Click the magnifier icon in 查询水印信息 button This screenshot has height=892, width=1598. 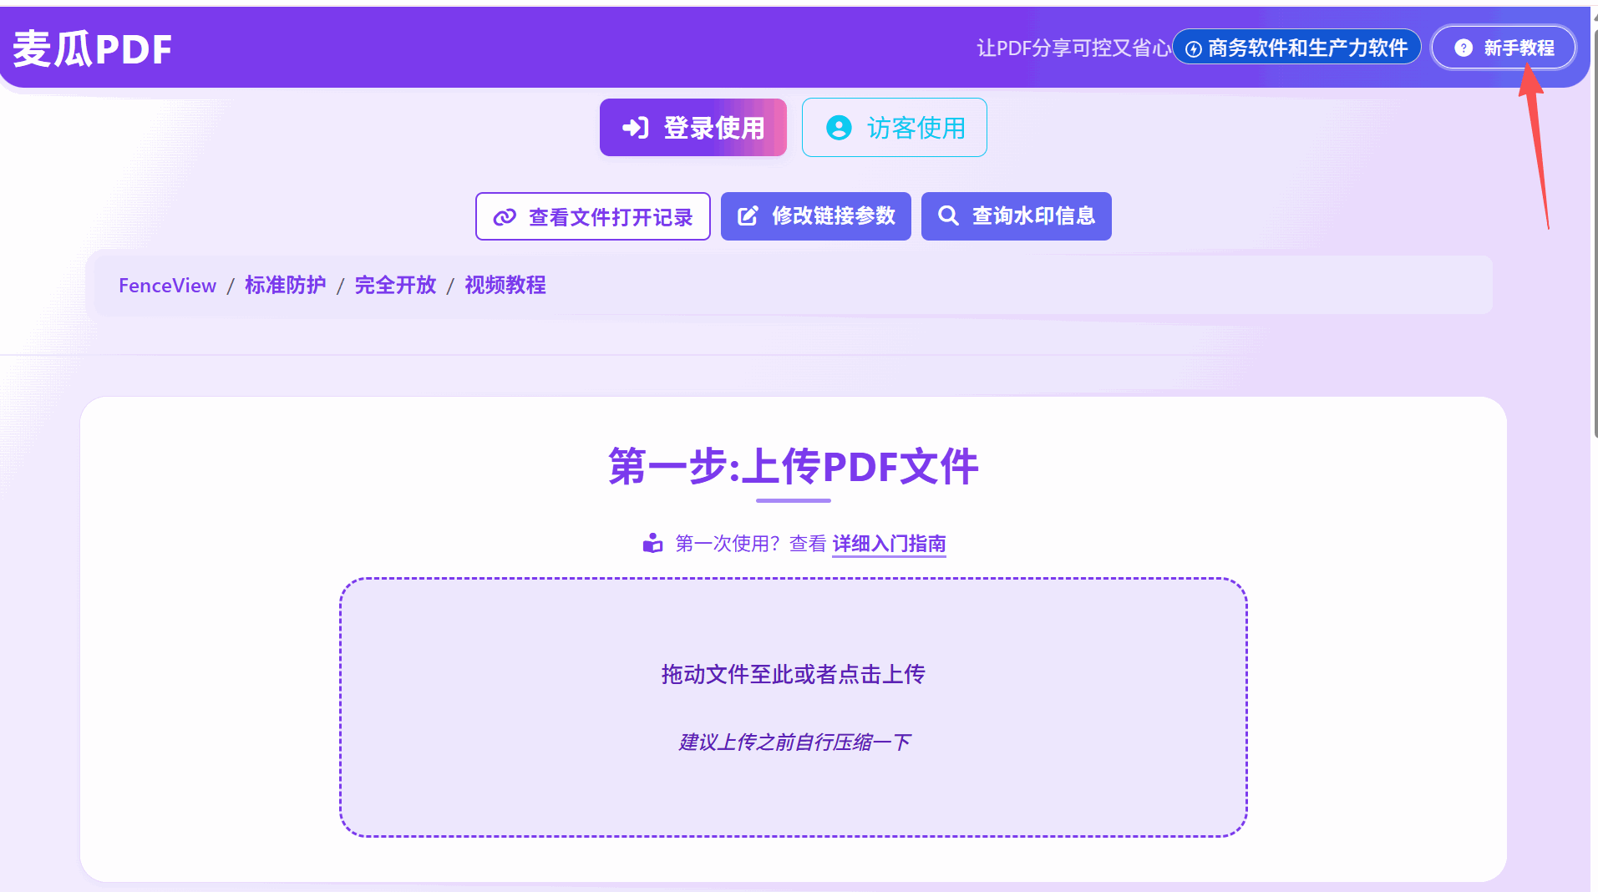[948, 215]
